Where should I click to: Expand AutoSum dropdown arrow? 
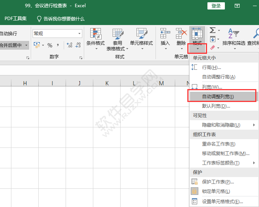219,30
